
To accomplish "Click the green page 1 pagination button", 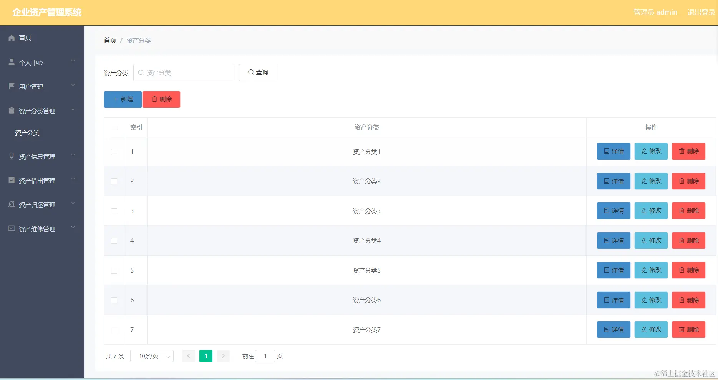I will (x=206, y=356).
